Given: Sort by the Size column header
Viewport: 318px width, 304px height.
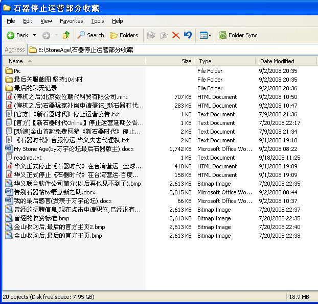Looking at the screenshot, I should pyautogui.click(x=170, y=61).
